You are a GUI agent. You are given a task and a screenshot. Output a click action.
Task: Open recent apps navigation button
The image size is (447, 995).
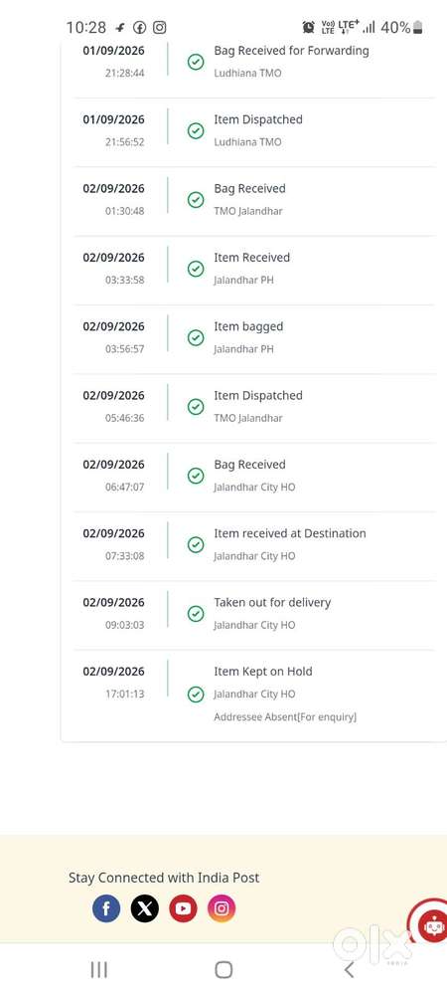pyautogui.click(x=98, y=969)
